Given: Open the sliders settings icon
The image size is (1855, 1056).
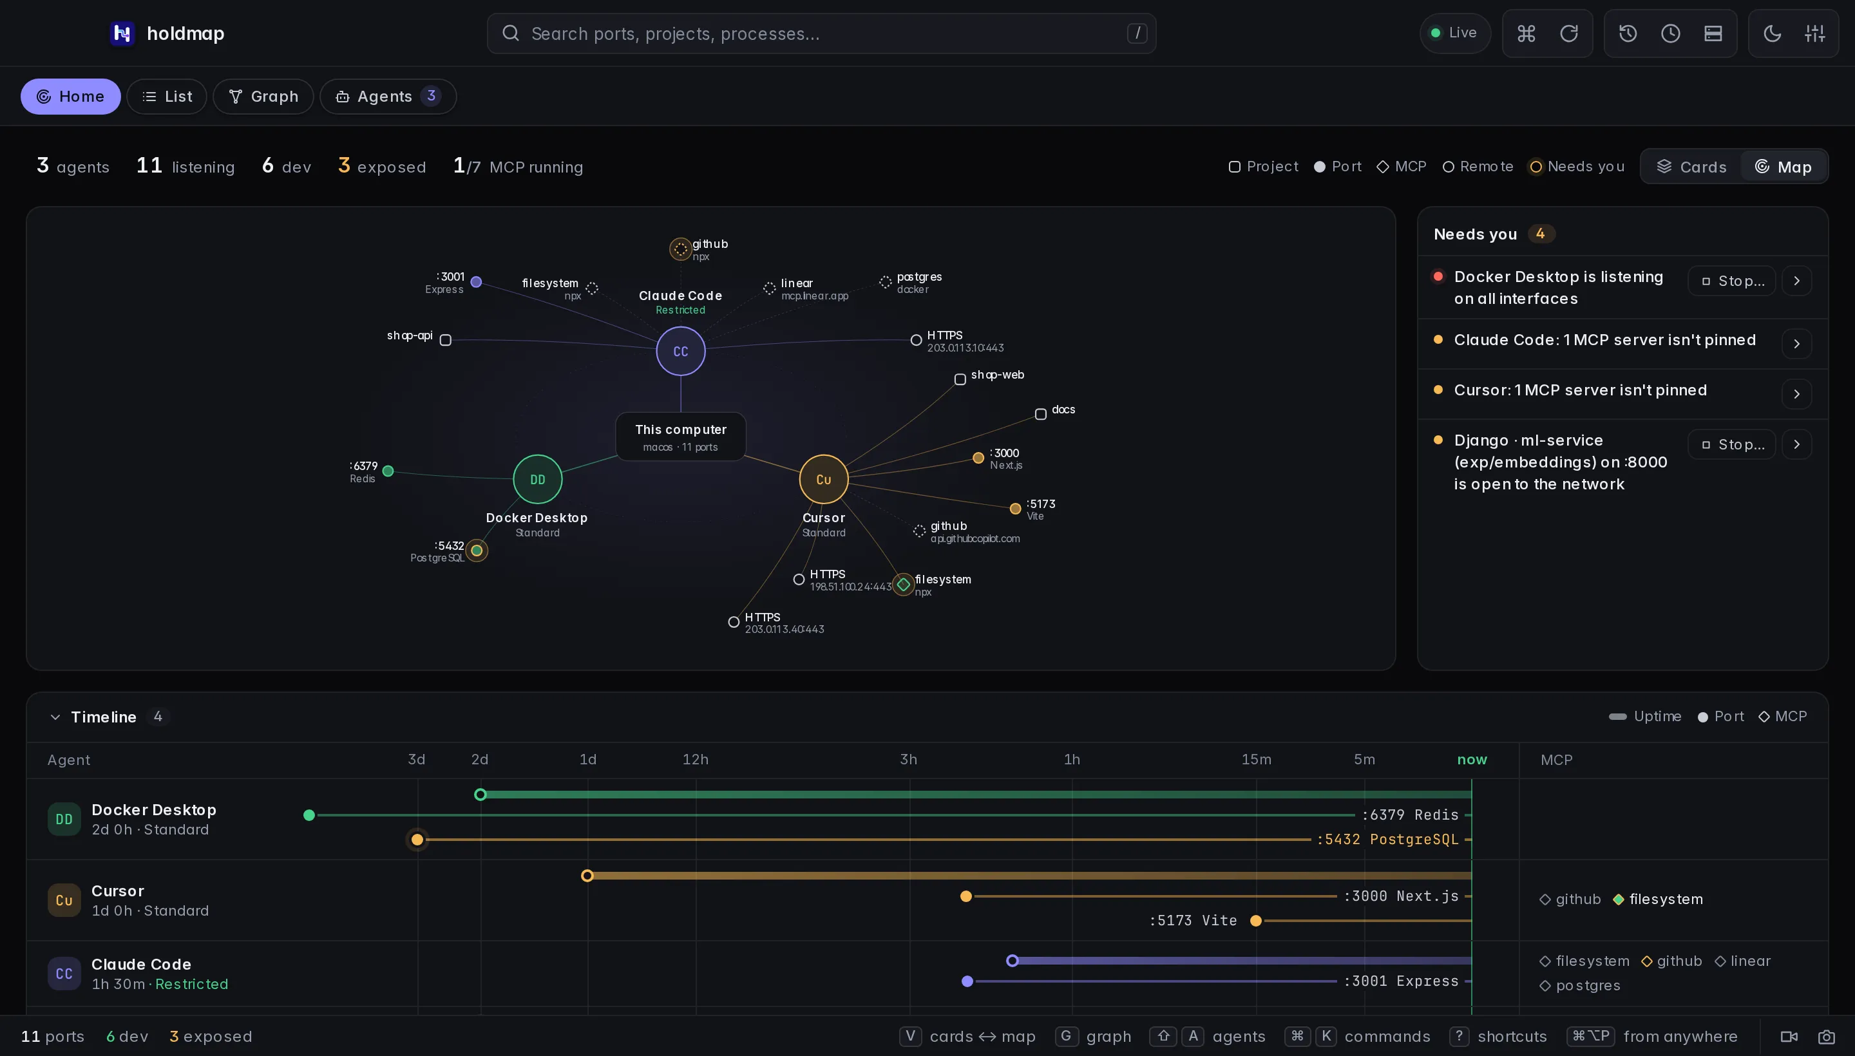Looking at the screenshot, I should pyautogui.click(x=1815, y=33).
